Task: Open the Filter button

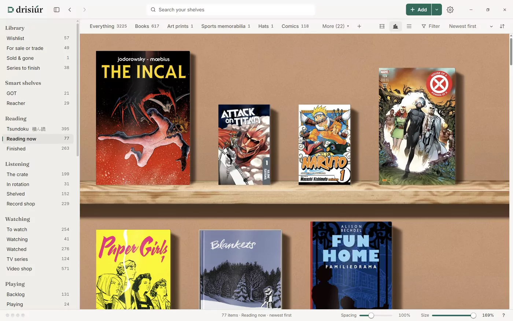Action: tap(431, 26)
